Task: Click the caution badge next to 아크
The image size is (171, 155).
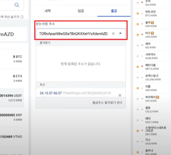Action: (152, 33)
